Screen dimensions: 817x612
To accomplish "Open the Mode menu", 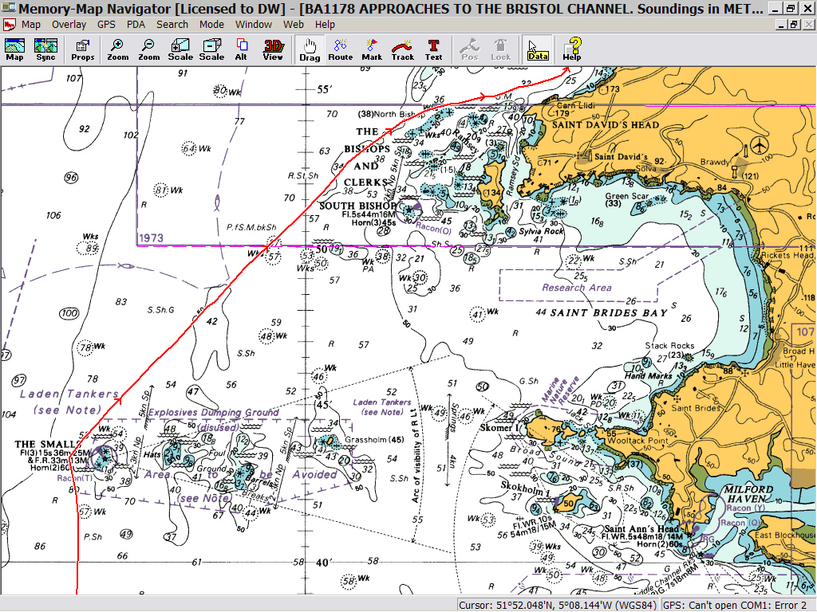I will (x=211, y=25).
